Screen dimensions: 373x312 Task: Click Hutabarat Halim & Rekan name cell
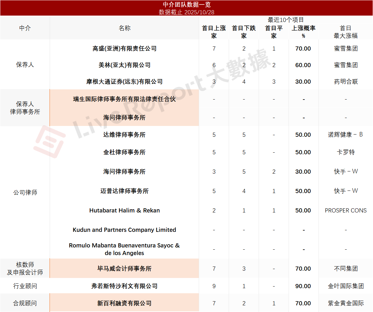coord(125,210)
